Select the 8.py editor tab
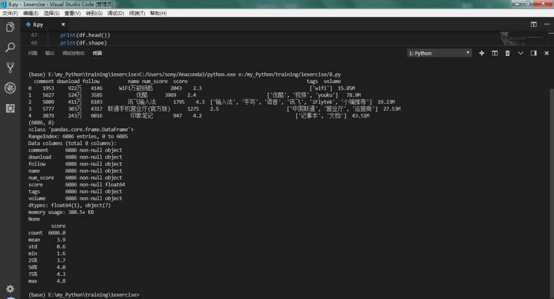Screen dimensions: 554x299 click(x=46, y=25)
